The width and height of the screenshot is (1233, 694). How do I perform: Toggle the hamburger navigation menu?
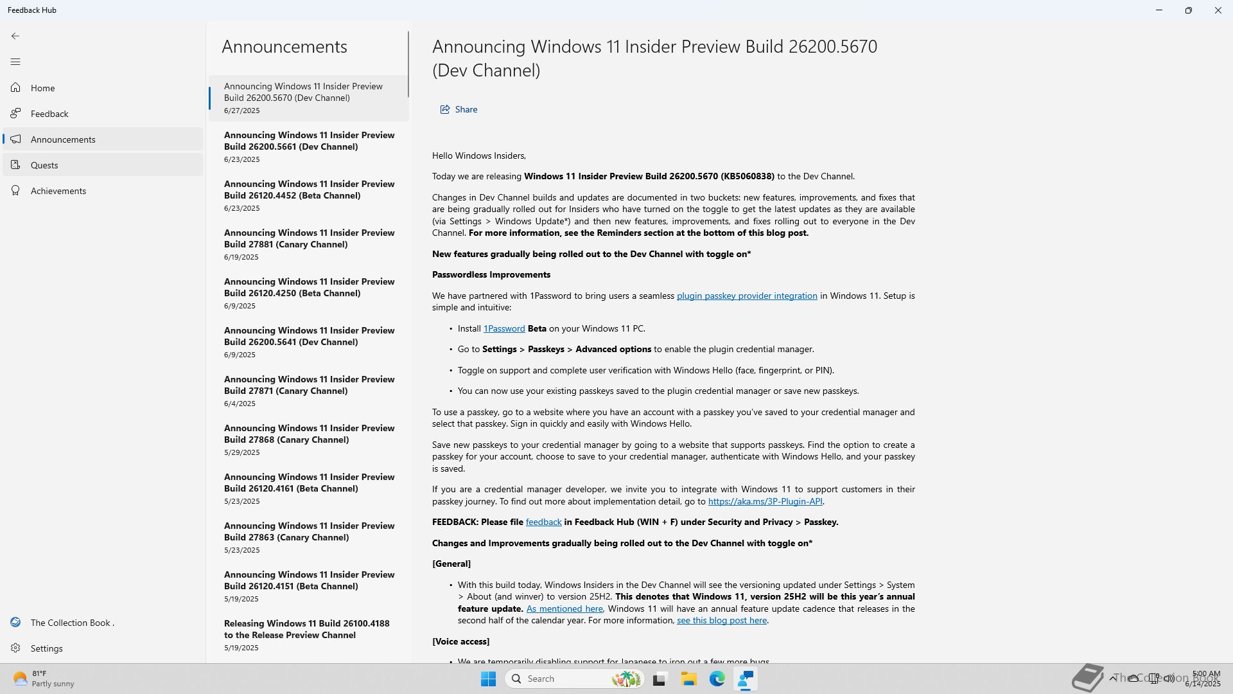tap(15, 62)
